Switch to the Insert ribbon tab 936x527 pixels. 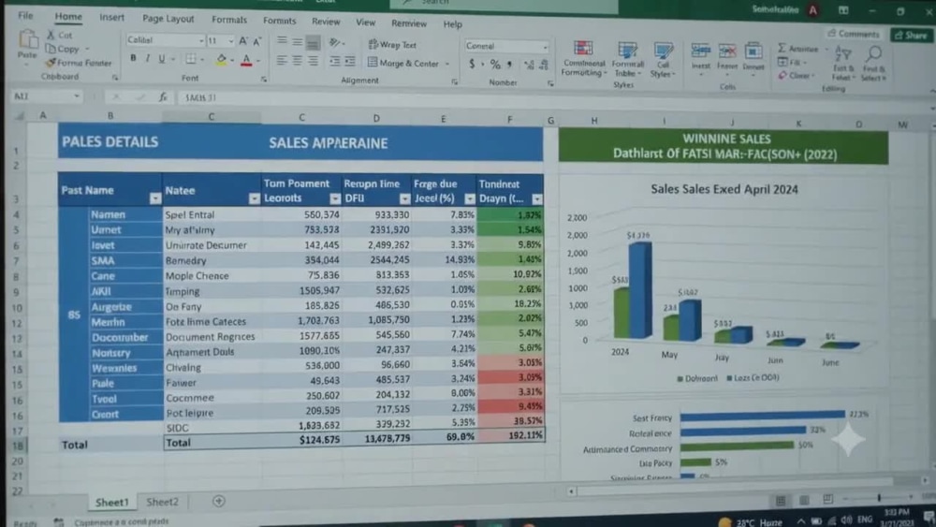click(x=111, y=17)
